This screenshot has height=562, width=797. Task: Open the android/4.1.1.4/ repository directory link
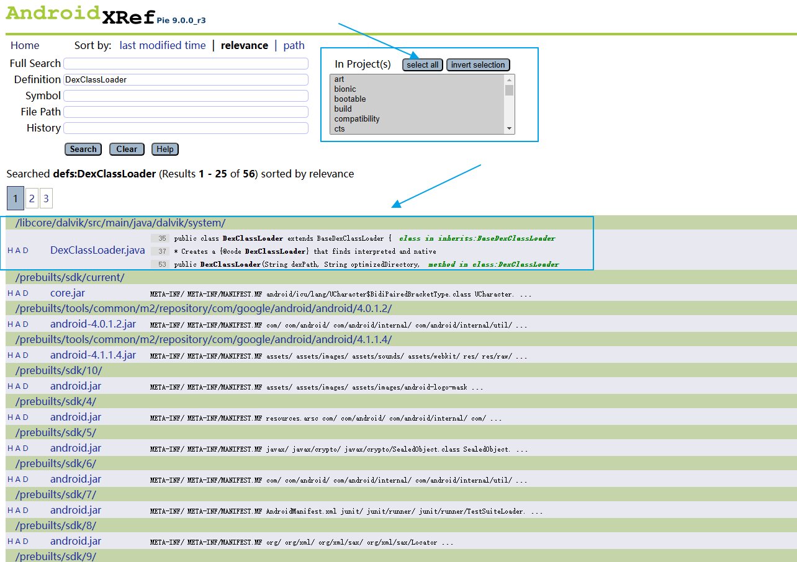coord(203,339)
